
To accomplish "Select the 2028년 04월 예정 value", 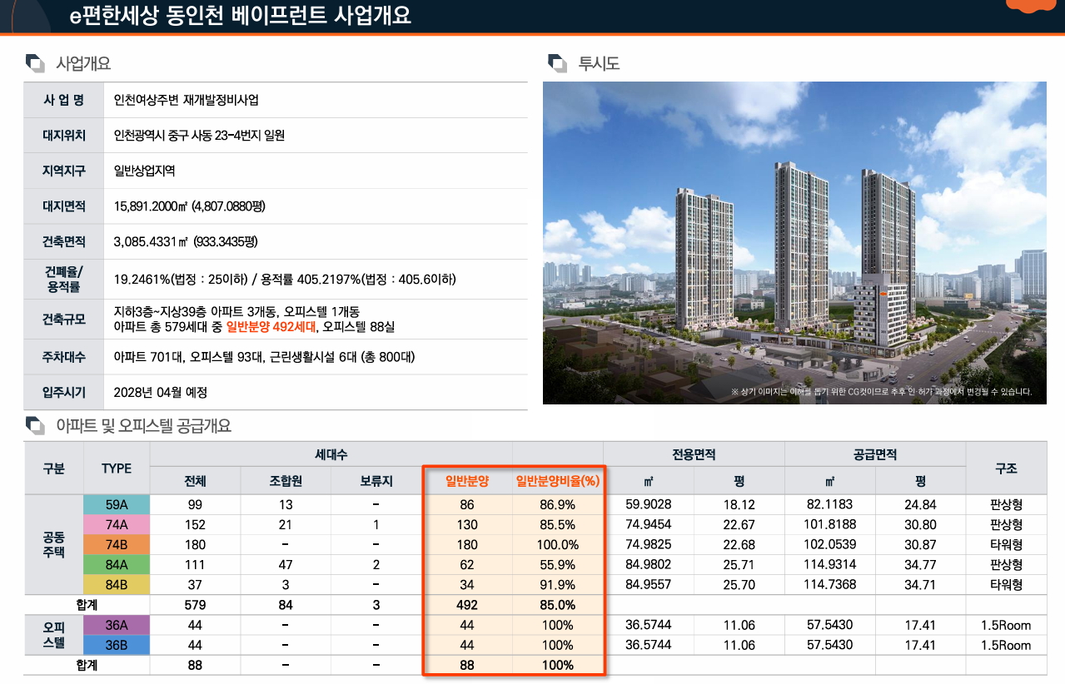I will tap(161, 392).
